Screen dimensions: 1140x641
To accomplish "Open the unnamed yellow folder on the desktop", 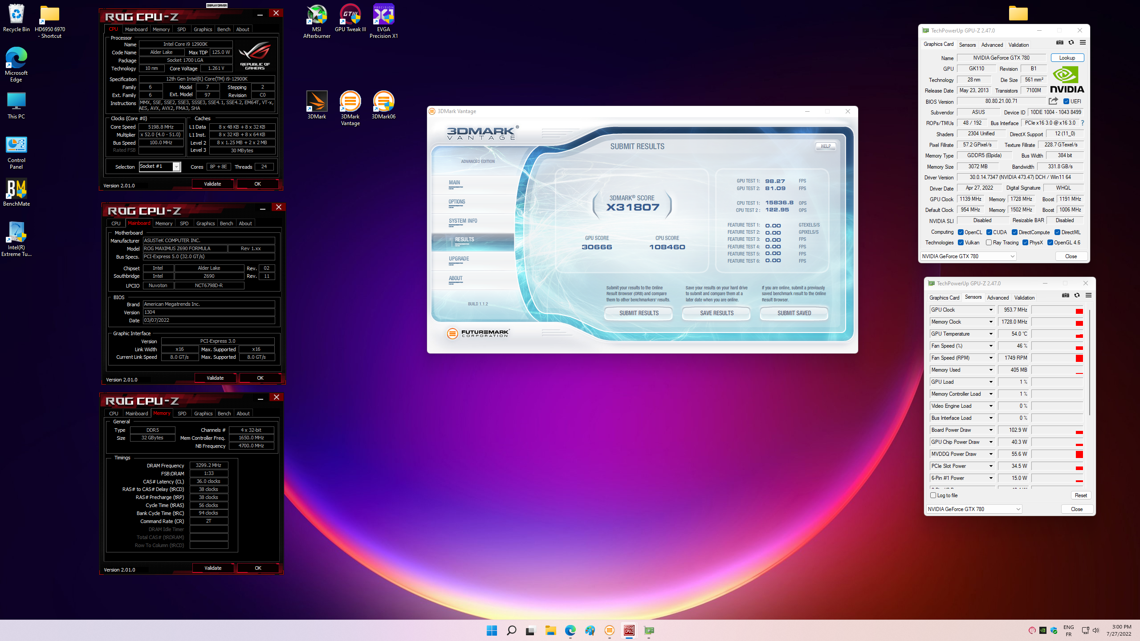I will 1018,13.
